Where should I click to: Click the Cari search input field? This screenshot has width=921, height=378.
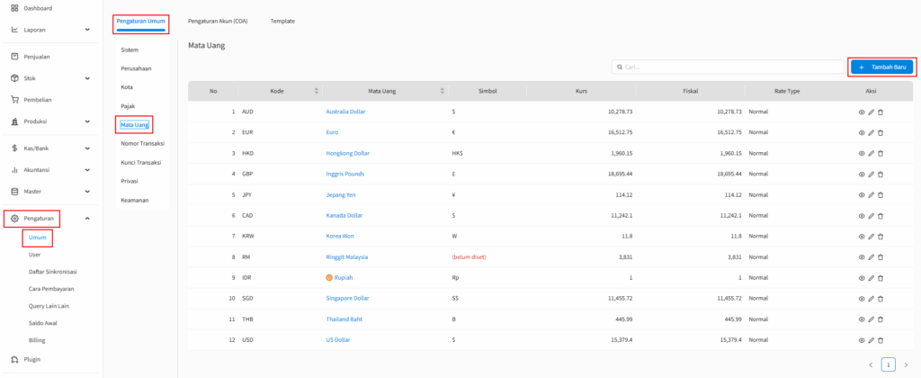pyautogui.click(x=729, y=67)
